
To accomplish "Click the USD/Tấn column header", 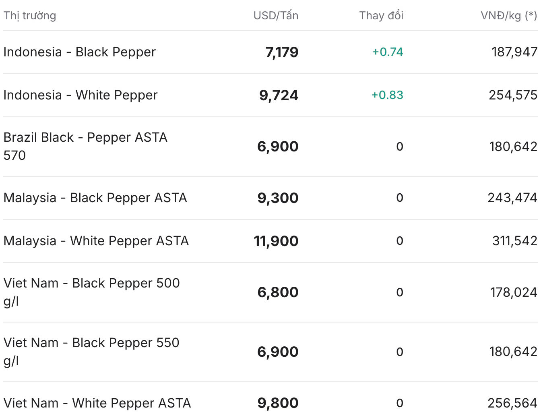I will coord(276,16).
